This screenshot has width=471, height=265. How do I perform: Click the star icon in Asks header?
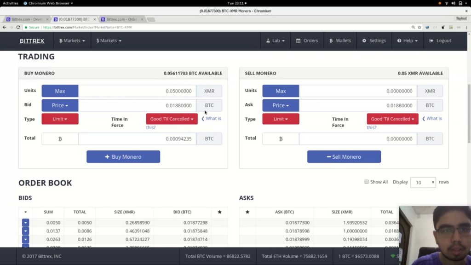[x=247, y=212]
